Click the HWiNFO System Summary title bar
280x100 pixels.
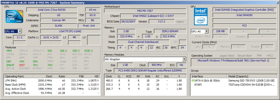click(x=140, y=2)
